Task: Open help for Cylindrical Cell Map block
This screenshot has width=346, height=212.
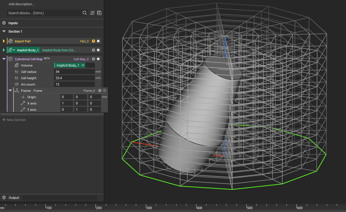Action: pyautogui.click(x=93, y=59)
